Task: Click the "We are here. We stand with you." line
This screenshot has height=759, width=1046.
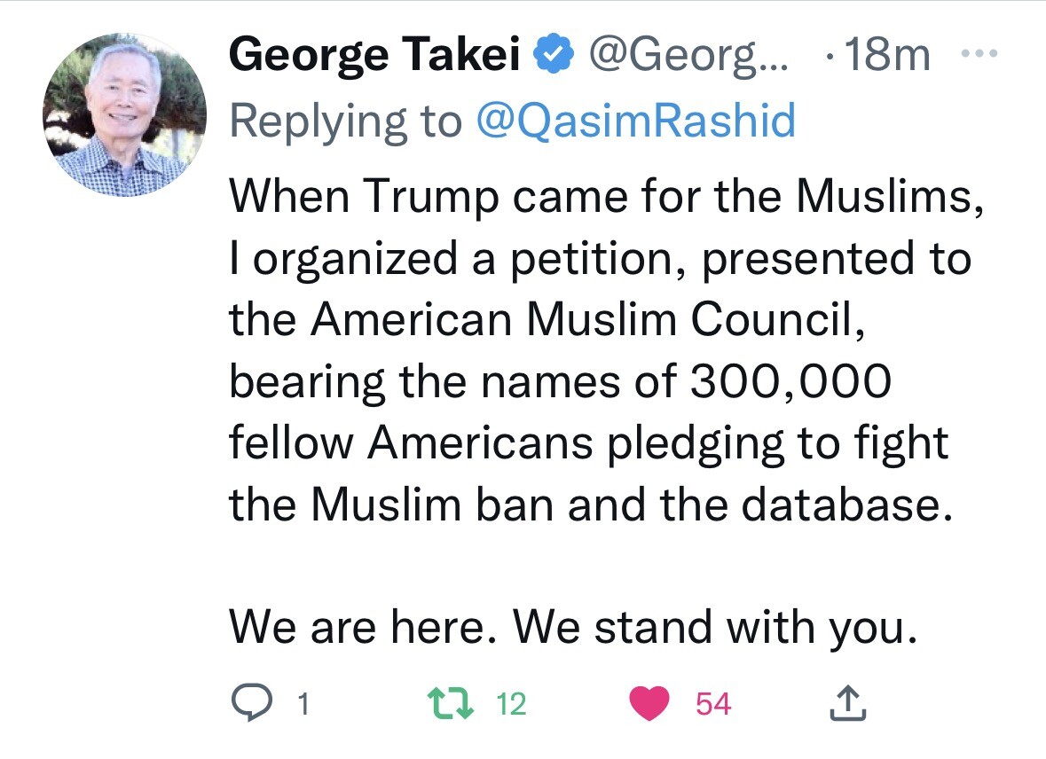Action: click(571, 628)
